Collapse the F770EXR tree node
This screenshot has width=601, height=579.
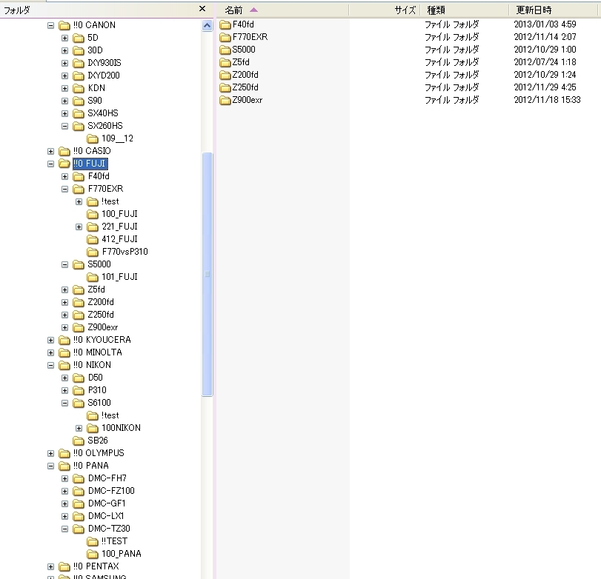pos(64,189)
